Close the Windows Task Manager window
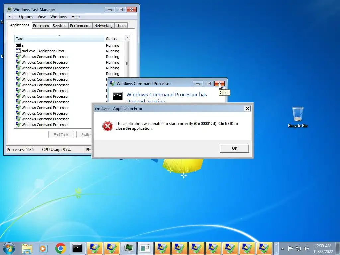The height and width of the screenshot is (255, 340). click(x=131, y=10)
